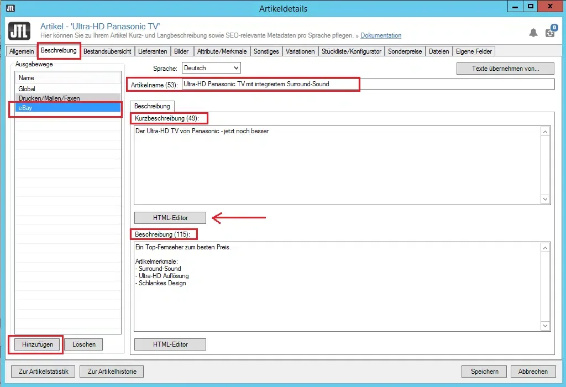Screen dimensions: 566x387
Task: Click the Name column header
Action: [x=68, y=78]
